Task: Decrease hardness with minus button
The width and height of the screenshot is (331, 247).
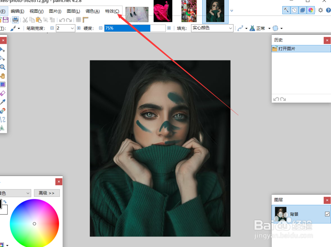Action: pyautogui.click(x=101, y=28)
